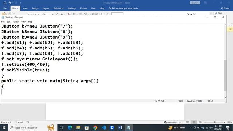Open Word's File tab

[5, 8]
